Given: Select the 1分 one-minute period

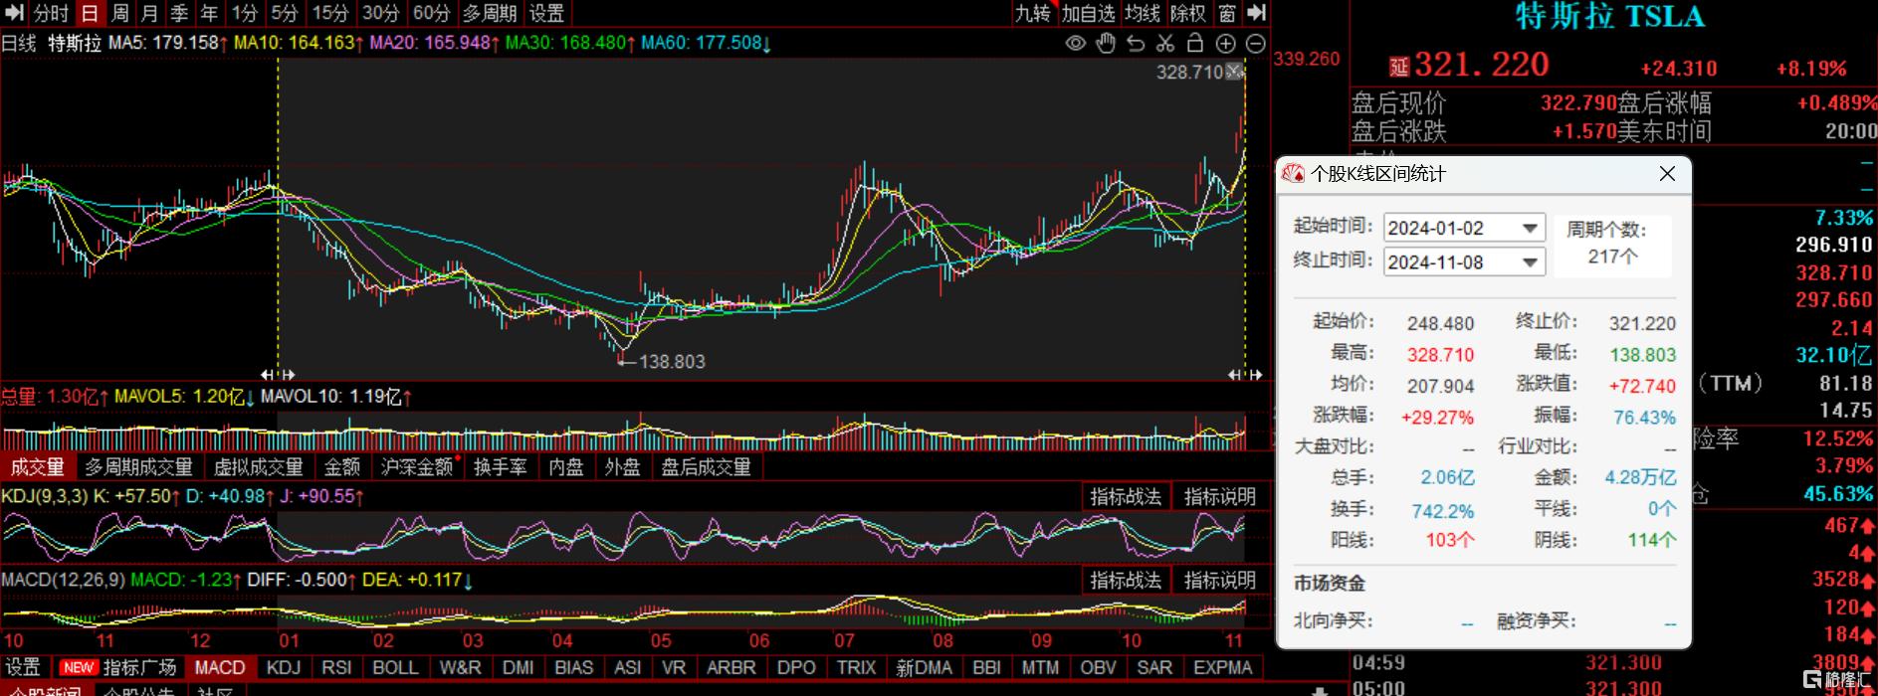Looking at the screenshot, I should (245, 13).
